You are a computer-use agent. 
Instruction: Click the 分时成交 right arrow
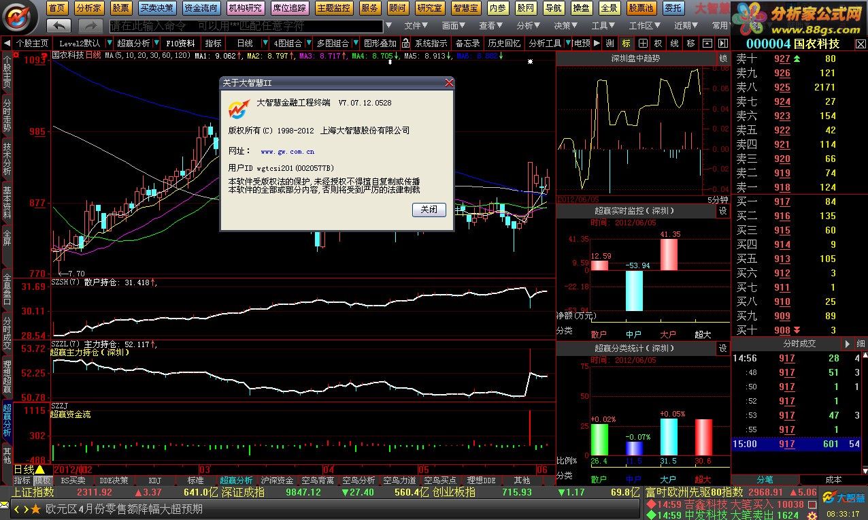pos(848,344)
